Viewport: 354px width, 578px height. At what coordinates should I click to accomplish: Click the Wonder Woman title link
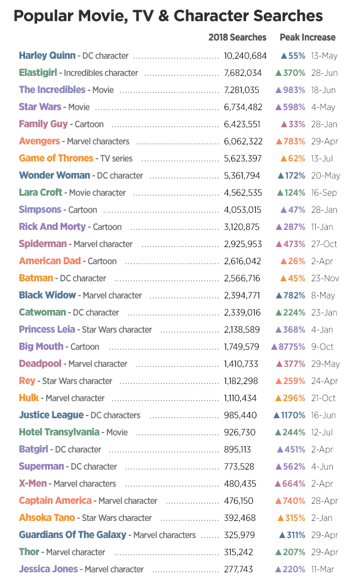(x=54, y=175)
